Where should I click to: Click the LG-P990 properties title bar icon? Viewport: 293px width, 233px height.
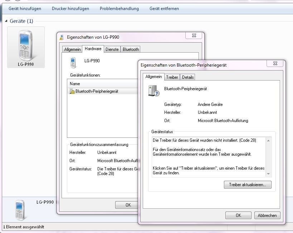point(61,37)
